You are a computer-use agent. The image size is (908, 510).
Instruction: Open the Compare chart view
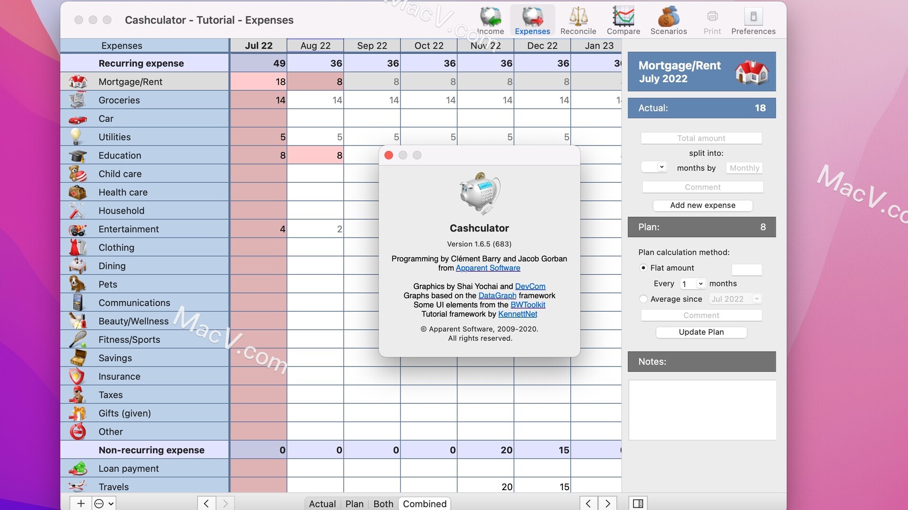point(623,21)
